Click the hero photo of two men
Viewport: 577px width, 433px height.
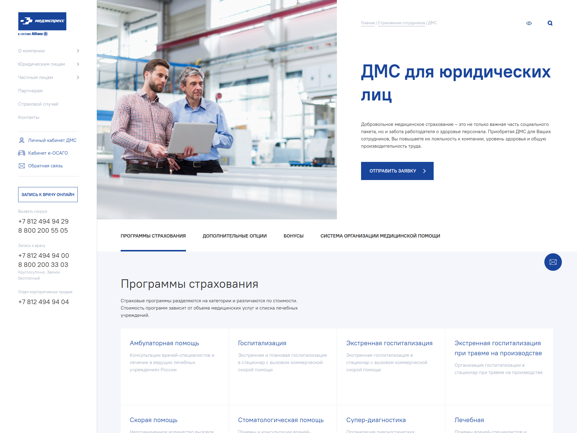[217, 110]
